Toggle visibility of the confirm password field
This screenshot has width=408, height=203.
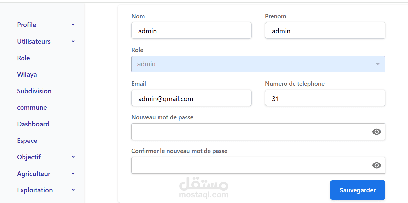(x=376, y=165)
